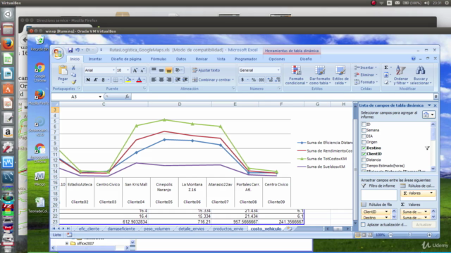Check the Semana field checkbox
451x253 pixels.
(x=364, y=130)
